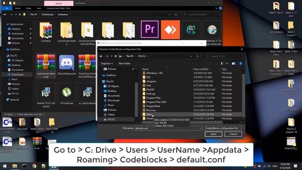Go up one level with the dialog up arrow
Screen dimensions: 302x170
click(116, 56)
